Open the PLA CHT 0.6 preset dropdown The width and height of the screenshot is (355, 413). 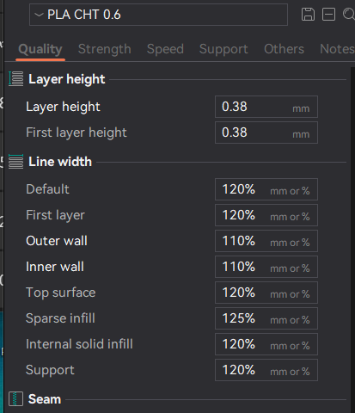(158, 15)
